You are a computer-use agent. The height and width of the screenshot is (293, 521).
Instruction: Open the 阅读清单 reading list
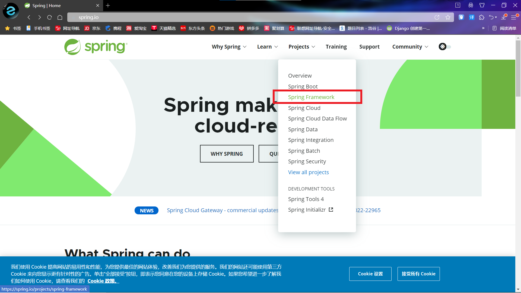504,28
